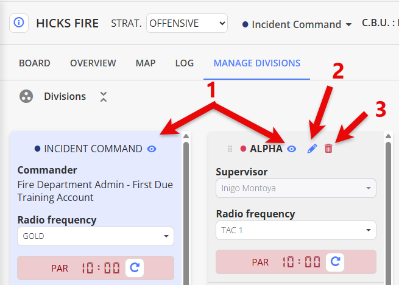Click the pencil edit icon for ALPHA
The height and width of the screenshot is (285, 399).
click(312, 149)
